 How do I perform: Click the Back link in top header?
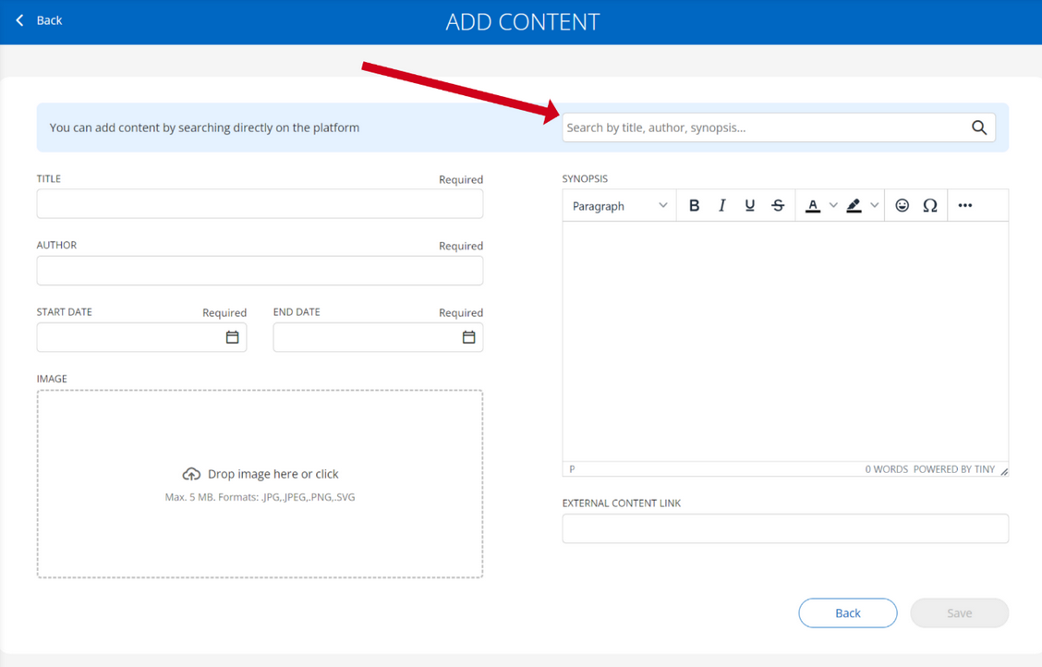49,20
